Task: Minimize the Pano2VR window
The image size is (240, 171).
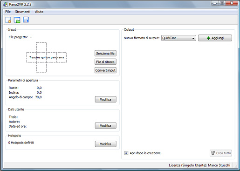Action: coord(215,3)
